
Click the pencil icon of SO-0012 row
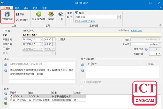coord(11,96)
